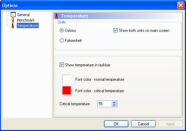Toggle Show both units on main screen
Viewport: 186px width, 131px height.
pyautogui.click(x=115, y=30)
